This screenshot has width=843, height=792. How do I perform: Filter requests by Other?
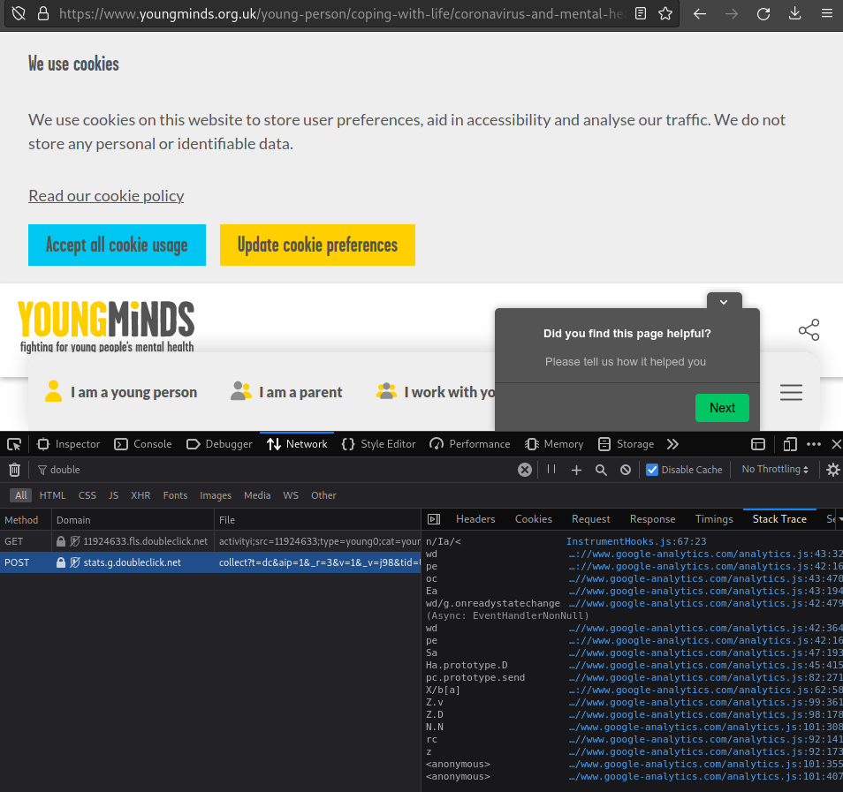(x=323, y=495)
